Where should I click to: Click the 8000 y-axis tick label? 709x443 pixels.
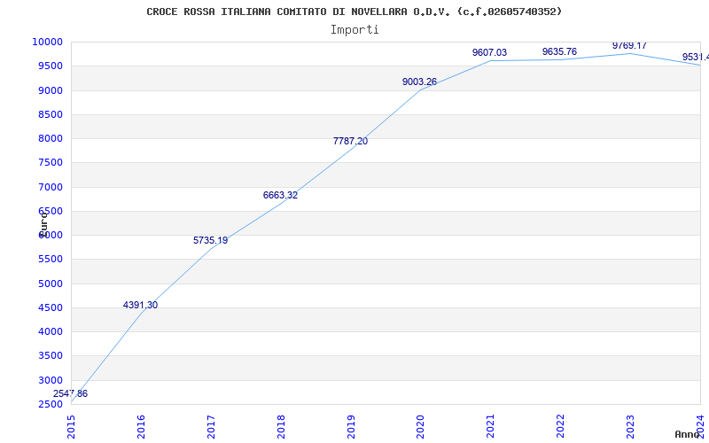(x=51, y=138)
